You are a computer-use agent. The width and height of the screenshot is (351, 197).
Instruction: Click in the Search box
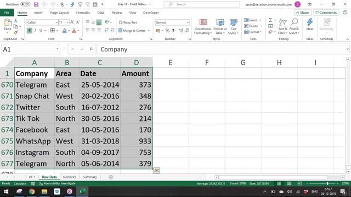tap(201, 4)
